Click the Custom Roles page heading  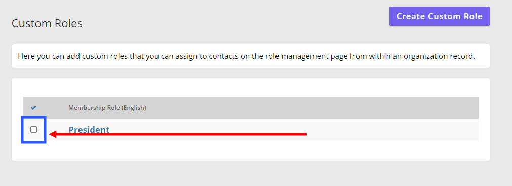pyautogui.click(x=47, y=23)
